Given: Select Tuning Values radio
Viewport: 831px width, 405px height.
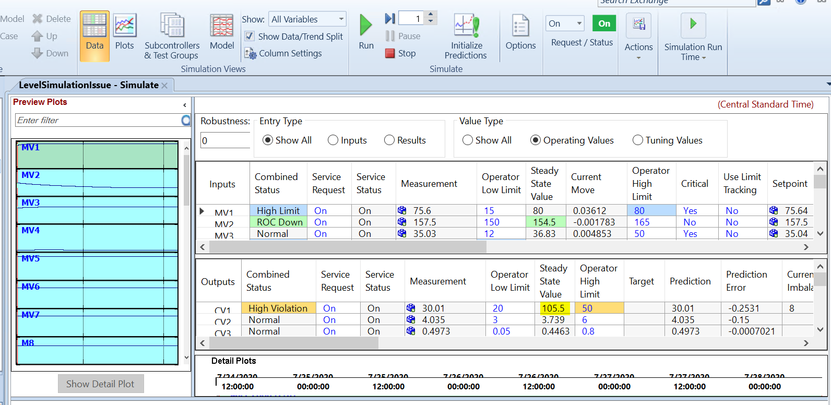Looking at the screenshot, I should (638, 140).
